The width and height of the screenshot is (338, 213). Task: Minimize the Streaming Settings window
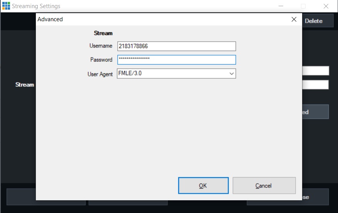tap(281, 6)
